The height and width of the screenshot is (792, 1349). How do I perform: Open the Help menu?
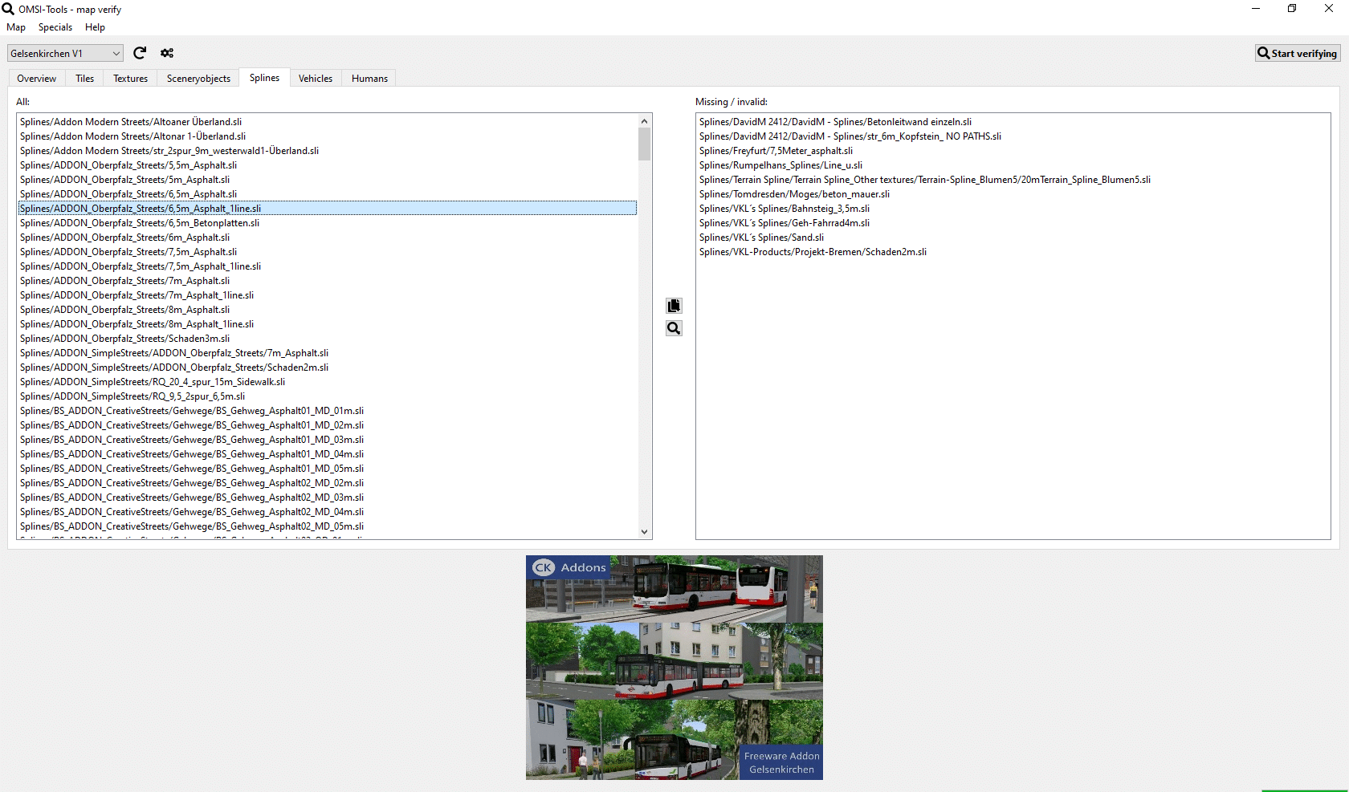95,27
